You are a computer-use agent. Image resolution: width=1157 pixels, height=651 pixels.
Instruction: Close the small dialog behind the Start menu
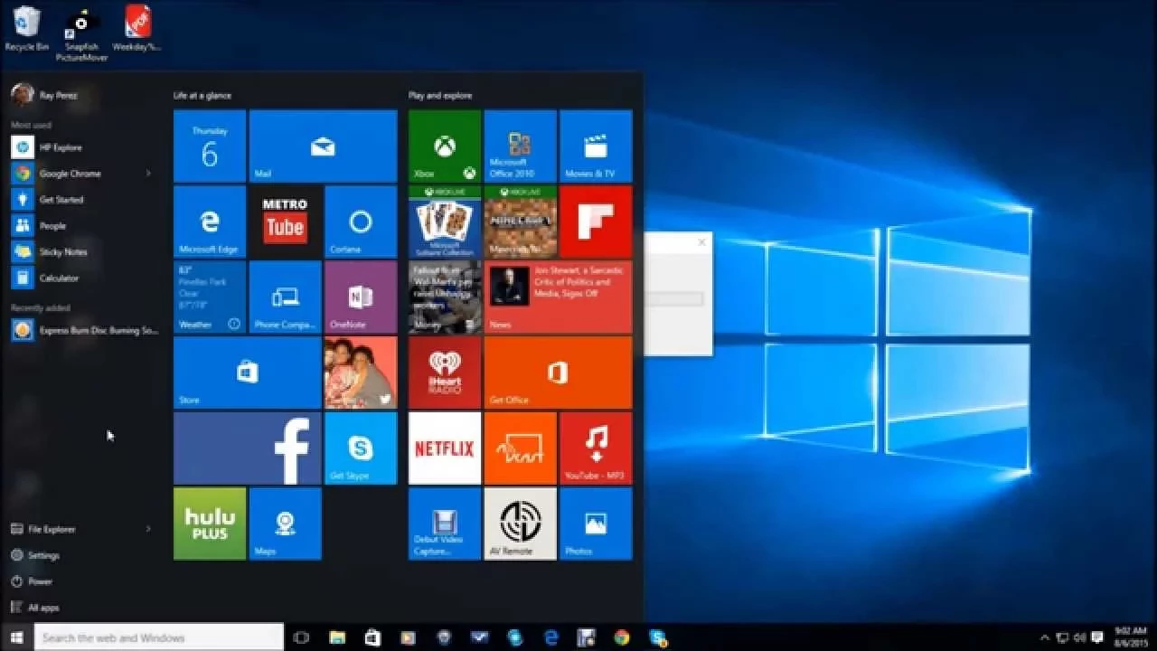[x=701, y=242]
